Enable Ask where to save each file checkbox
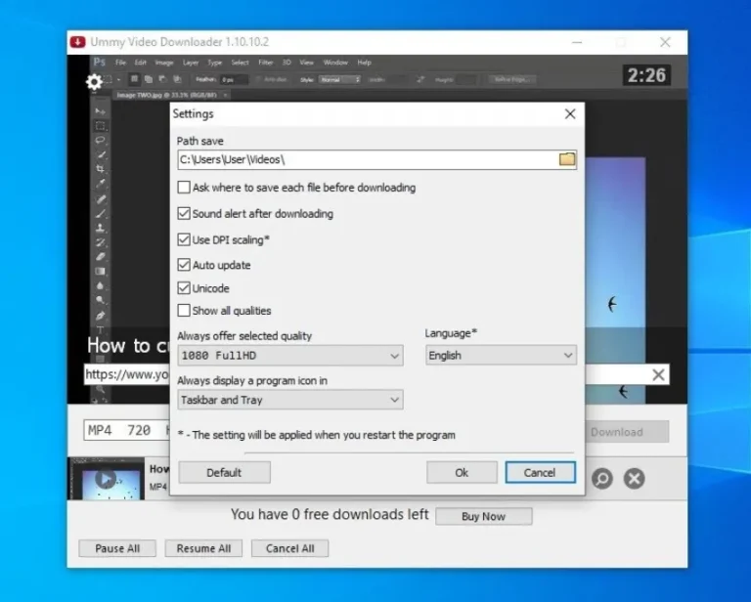This screenshot has width=751, height=602. [184, 187]
